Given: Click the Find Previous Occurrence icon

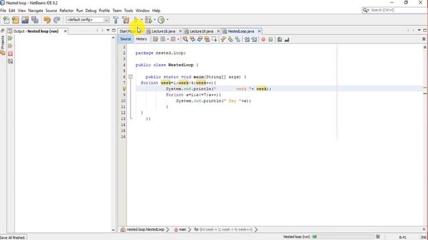Looking at the screenshot, I should click(x=193, y=39).
